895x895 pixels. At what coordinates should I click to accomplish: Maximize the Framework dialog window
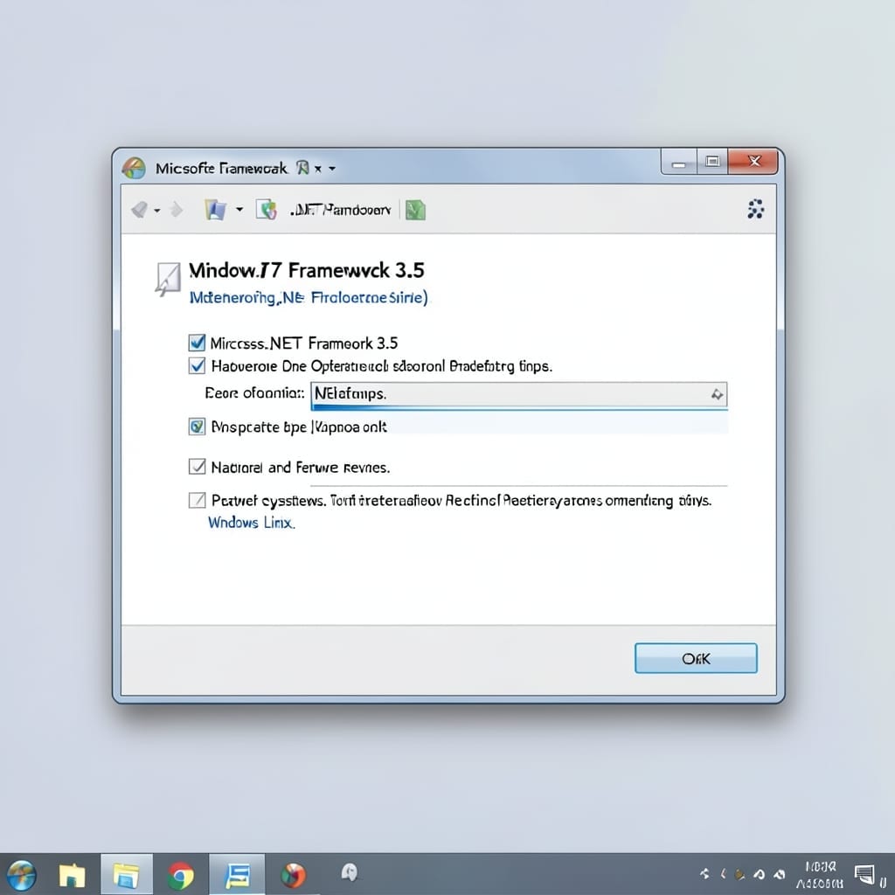pos(712,162)
